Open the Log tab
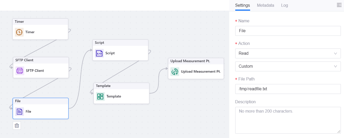Viewport: 344px width, 138px height. click(x=284, y=5)
